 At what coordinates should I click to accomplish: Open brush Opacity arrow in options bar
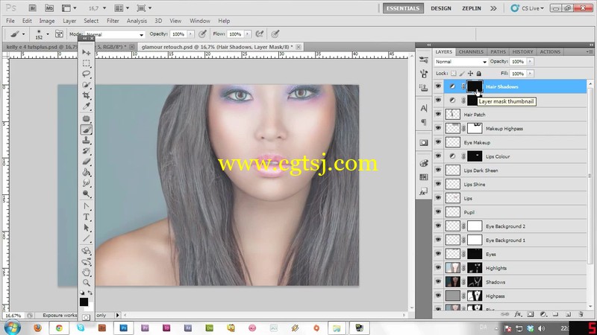click(191, 34)
